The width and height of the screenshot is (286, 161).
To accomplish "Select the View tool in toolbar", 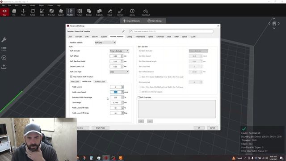I will point(4,12).
